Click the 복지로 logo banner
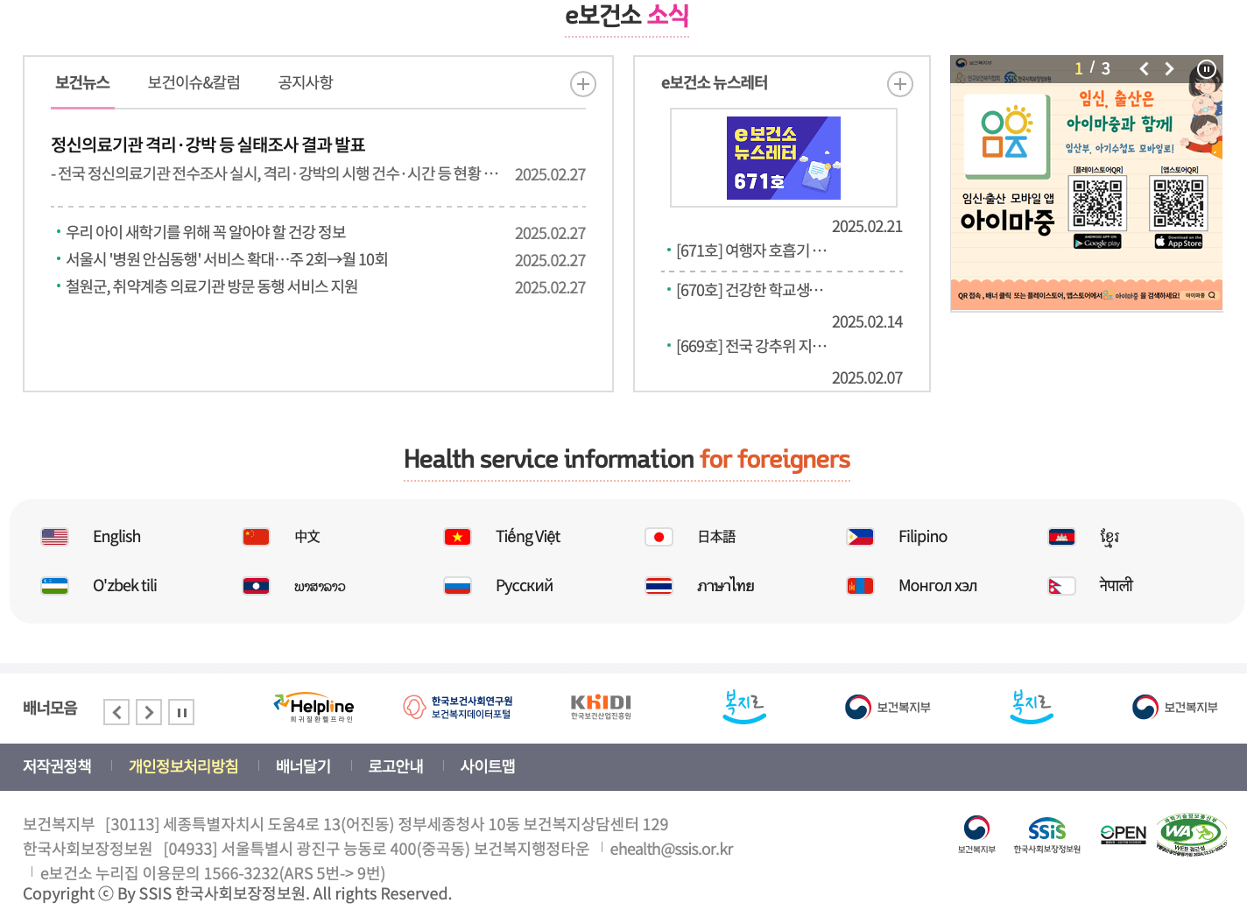Viewport: 1247px width, 910px height. [x=743, y=707]
